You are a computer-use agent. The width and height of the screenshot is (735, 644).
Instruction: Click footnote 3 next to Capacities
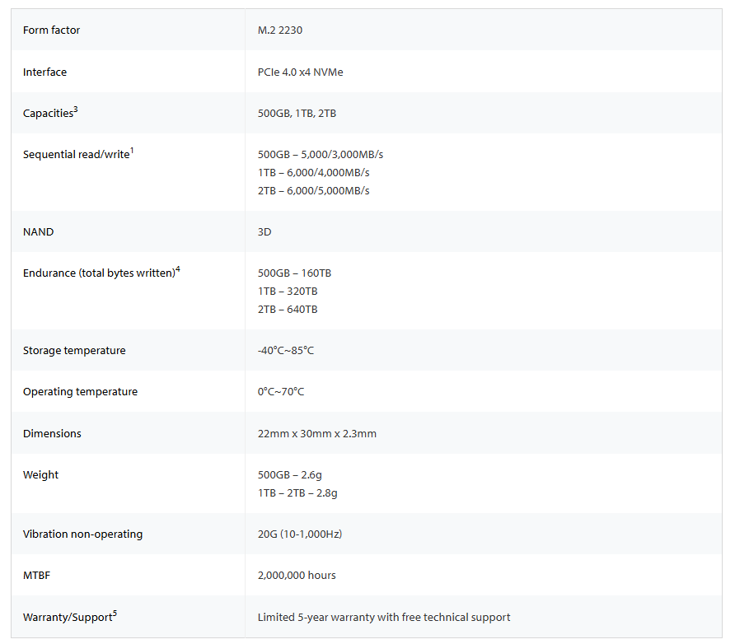76,110
